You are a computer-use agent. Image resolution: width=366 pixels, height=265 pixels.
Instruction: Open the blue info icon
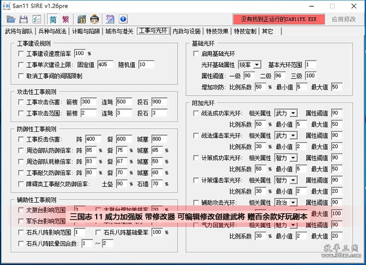pos(123,19)
